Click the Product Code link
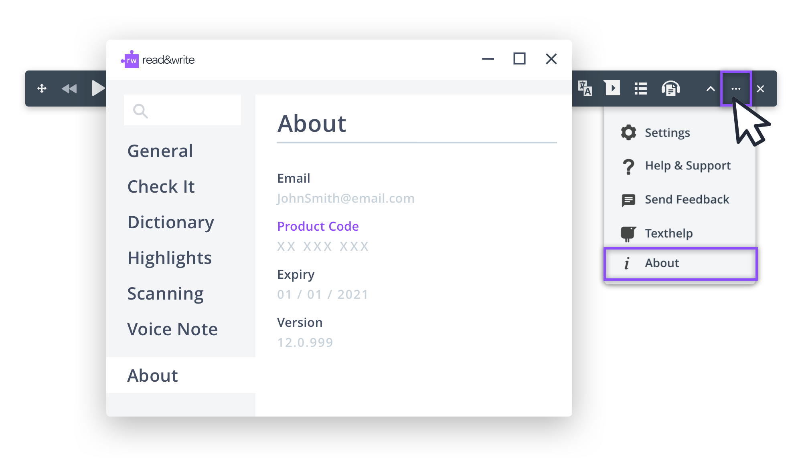The width and height of the screenshot is (802, 459). [x=318, y=226]
